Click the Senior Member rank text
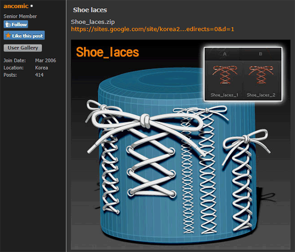Screen dimensions: 295x252 coord(20,16)
